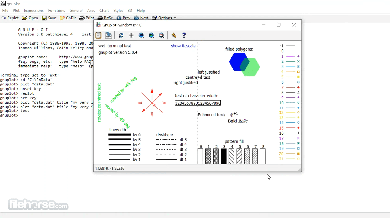The width and height of the screenshot is (390, 218).
Task: Open the Chart menu
Action: (104, 11)
